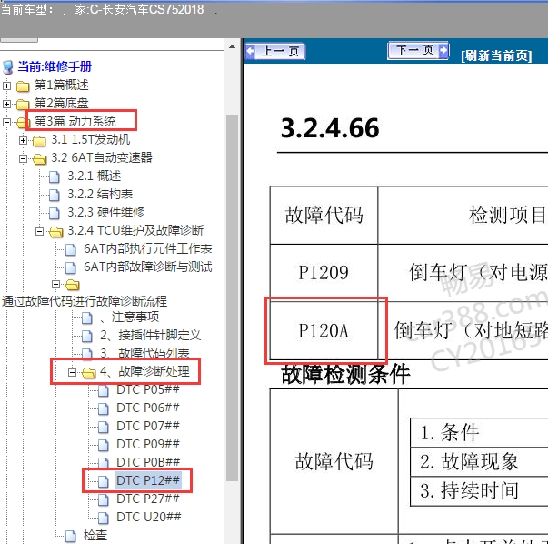Click folder icon of 第1篇概述
Screen dimensions: 548x544
coord(23,86)
